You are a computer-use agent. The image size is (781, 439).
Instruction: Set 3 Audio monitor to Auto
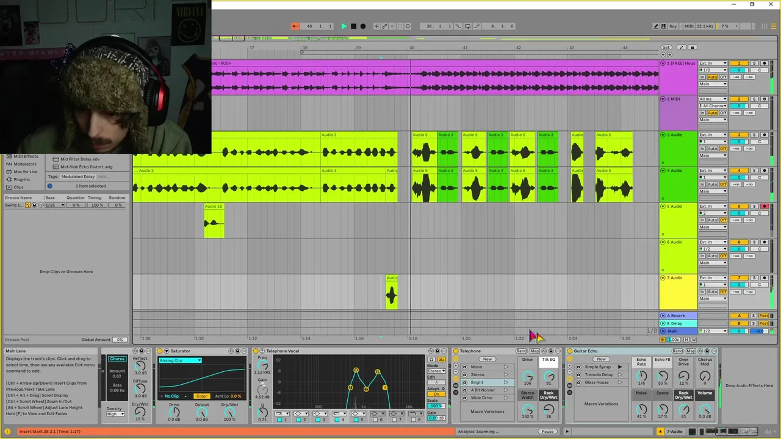click(x=713, y=149)
